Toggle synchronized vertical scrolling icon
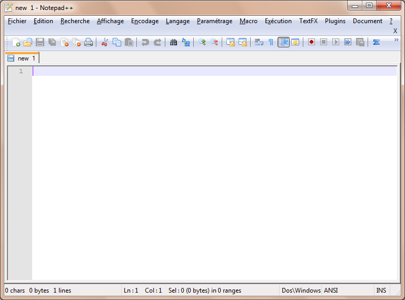405x300 pixels. 230,42
